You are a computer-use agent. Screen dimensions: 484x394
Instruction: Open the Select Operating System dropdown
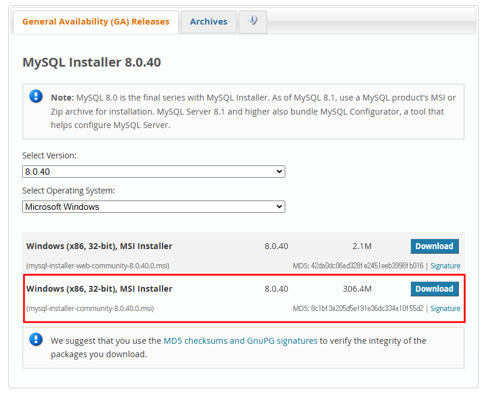(153, 207)
